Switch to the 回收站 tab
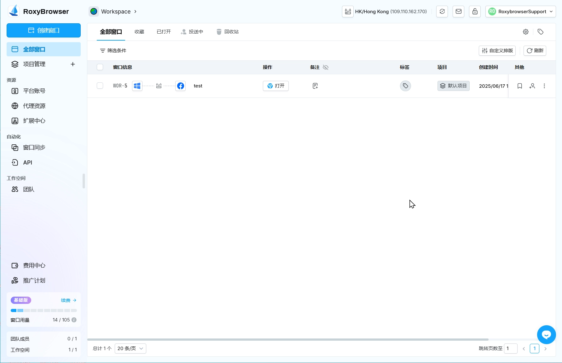The height and width of the screenshot is (363, 562). click(228, 32)
